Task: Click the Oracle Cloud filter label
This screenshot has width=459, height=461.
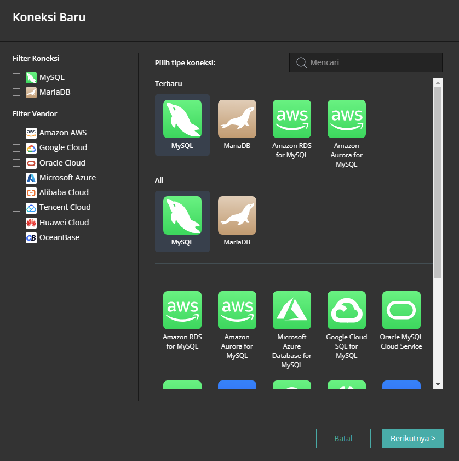Action: click(x=62, y=163)
